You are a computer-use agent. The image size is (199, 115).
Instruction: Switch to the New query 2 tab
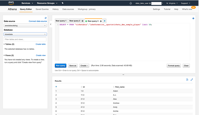tap(75, 21)
